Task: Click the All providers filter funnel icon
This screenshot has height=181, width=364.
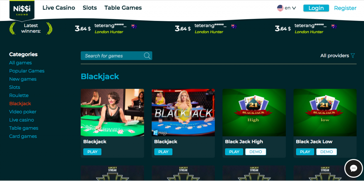Action: click(353, 56)
